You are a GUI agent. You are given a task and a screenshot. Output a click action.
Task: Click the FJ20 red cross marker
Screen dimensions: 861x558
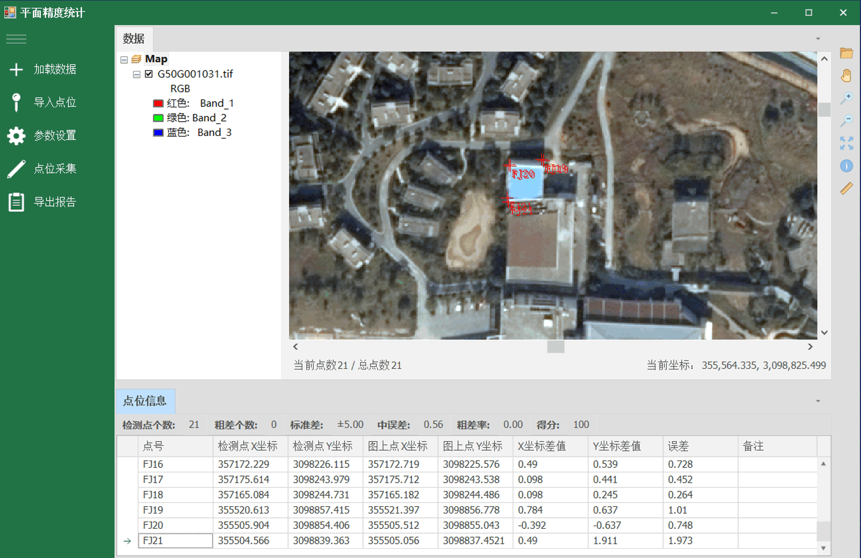pyautogui.click(x=510, y=165)
